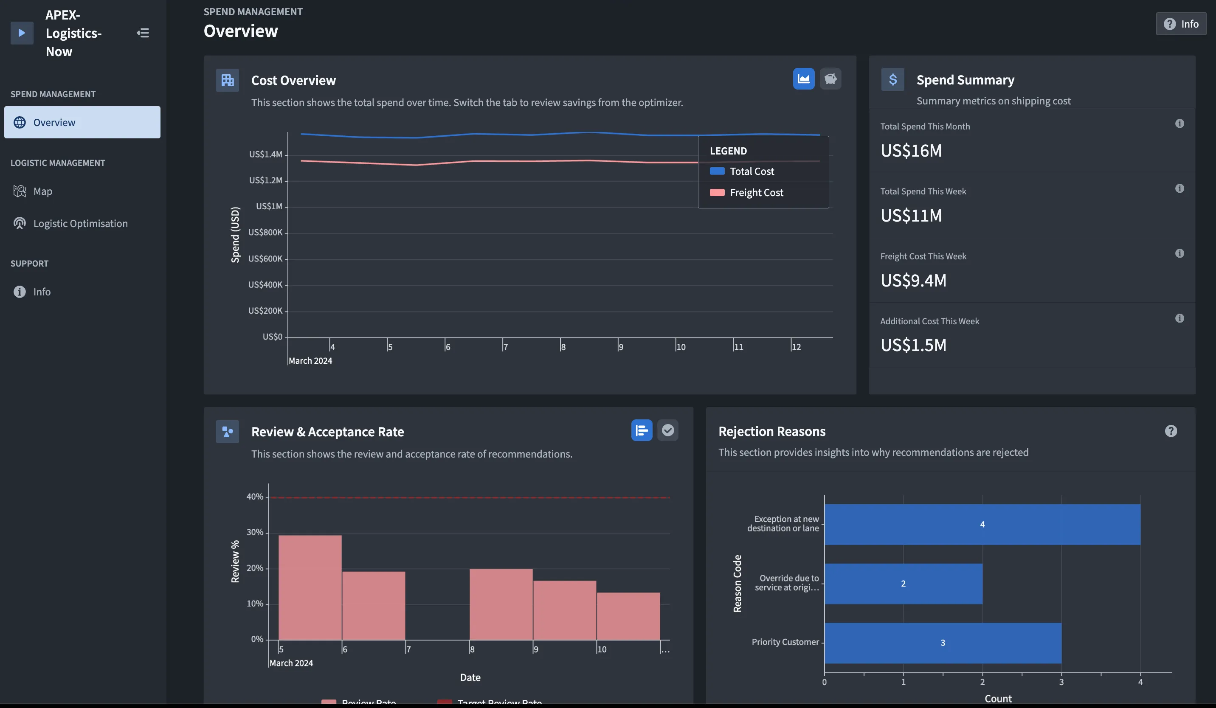Show optimizer savings via piggy bank icon
Viewport: 1216px width, 708px height.
click(830, 79)
